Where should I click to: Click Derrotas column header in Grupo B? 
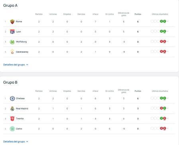[81, 91]
